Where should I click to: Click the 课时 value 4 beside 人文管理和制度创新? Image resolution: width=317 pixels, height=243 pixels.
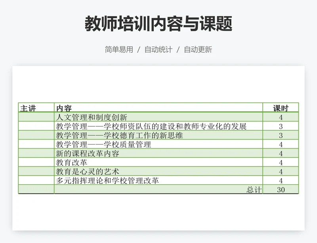[280, 117]
